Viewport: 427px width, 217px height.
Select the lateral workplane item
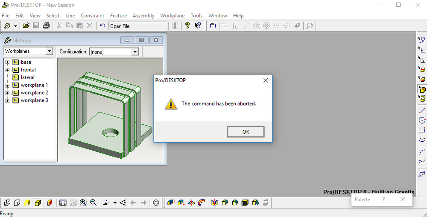(27, 77)
